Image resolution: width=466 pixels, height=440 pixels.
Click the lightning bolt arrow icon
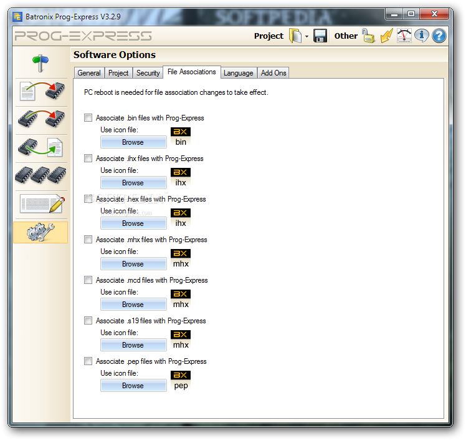(x=386, y=36)
